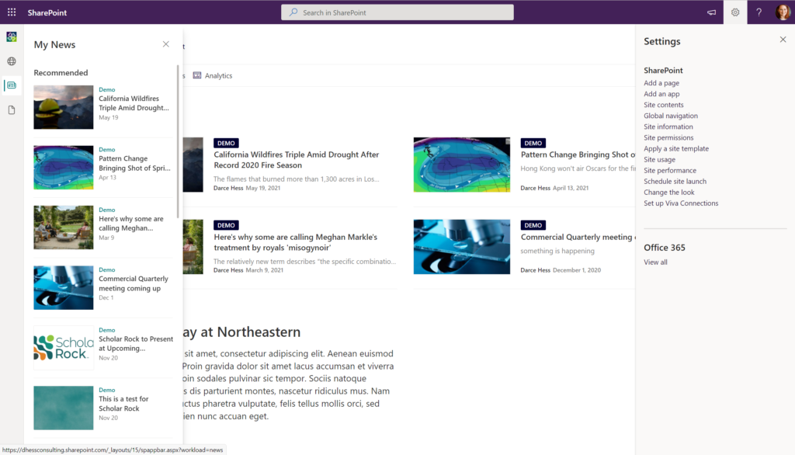Open 'Pattern Change Bringing Shot of Spri...' item
This screenshot has height=455, width=795.
pyautogui.click(x=134, y=163)
